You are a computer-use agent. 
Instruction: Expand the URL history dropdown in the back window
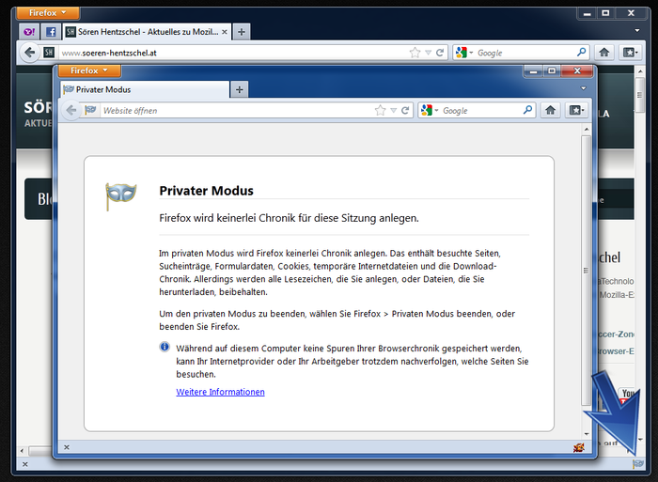coord(428,53)
